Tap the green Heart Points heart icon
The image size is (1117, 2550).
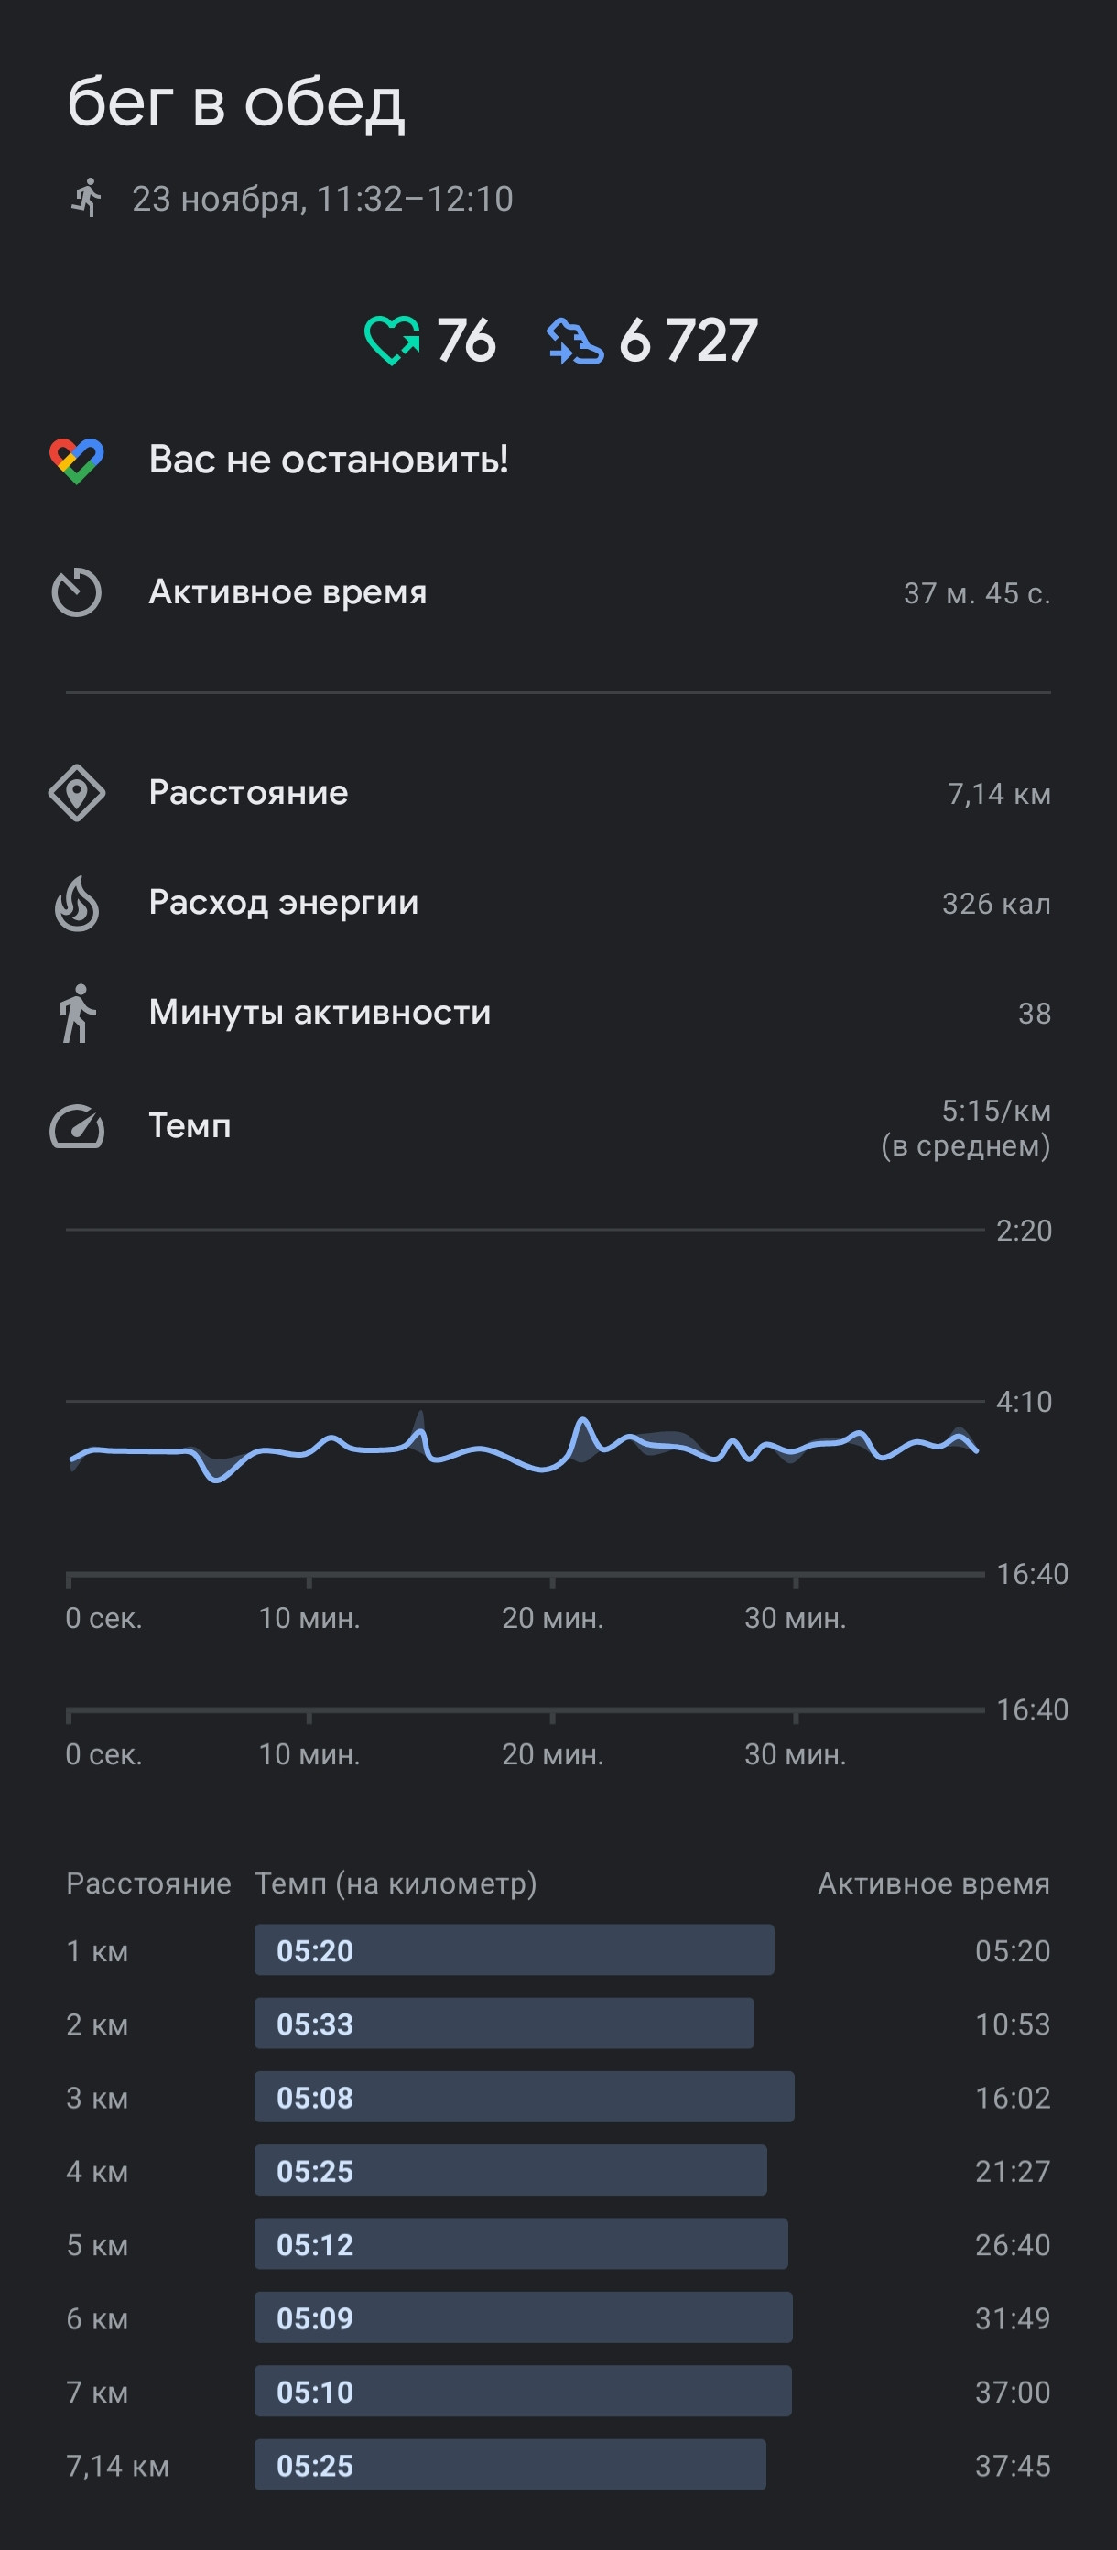tap(392, 341)
